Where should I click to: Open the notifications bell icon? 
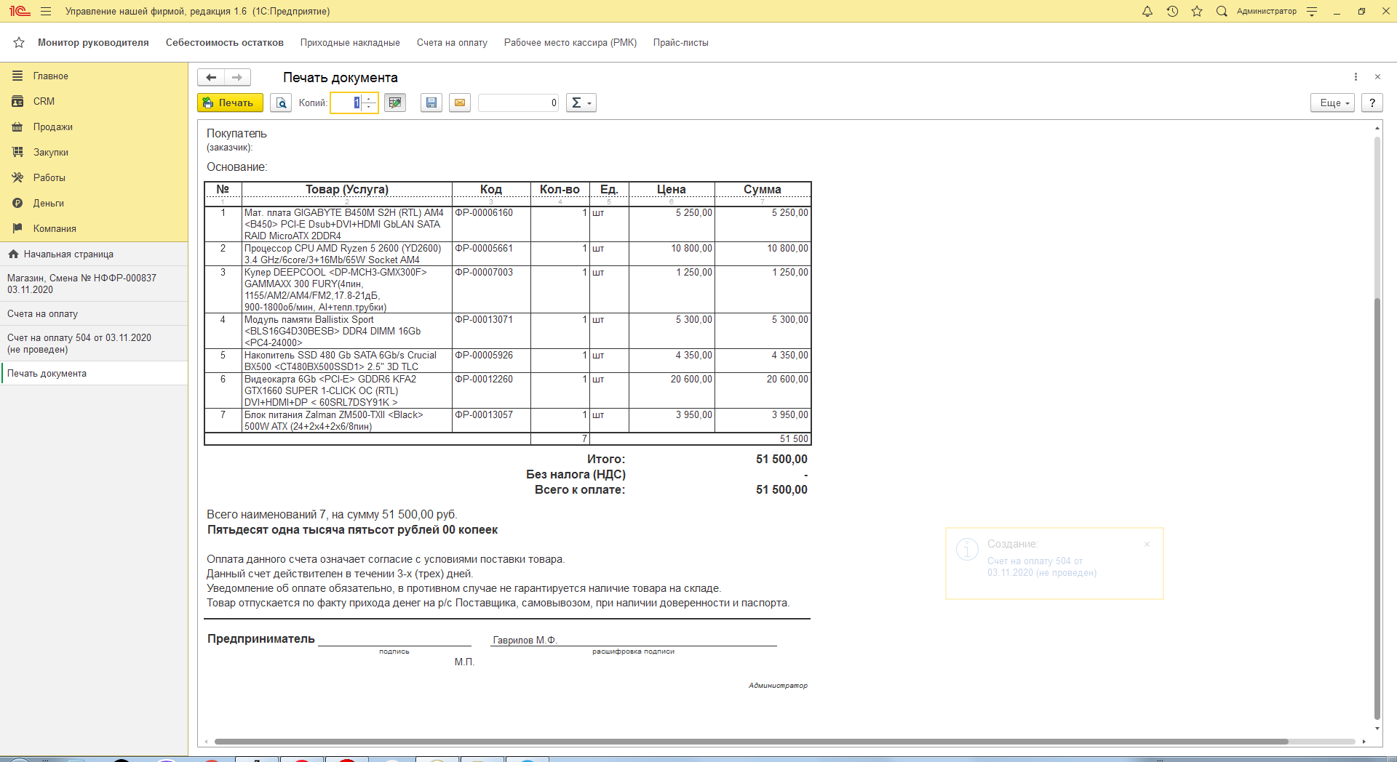point(1147,12)
